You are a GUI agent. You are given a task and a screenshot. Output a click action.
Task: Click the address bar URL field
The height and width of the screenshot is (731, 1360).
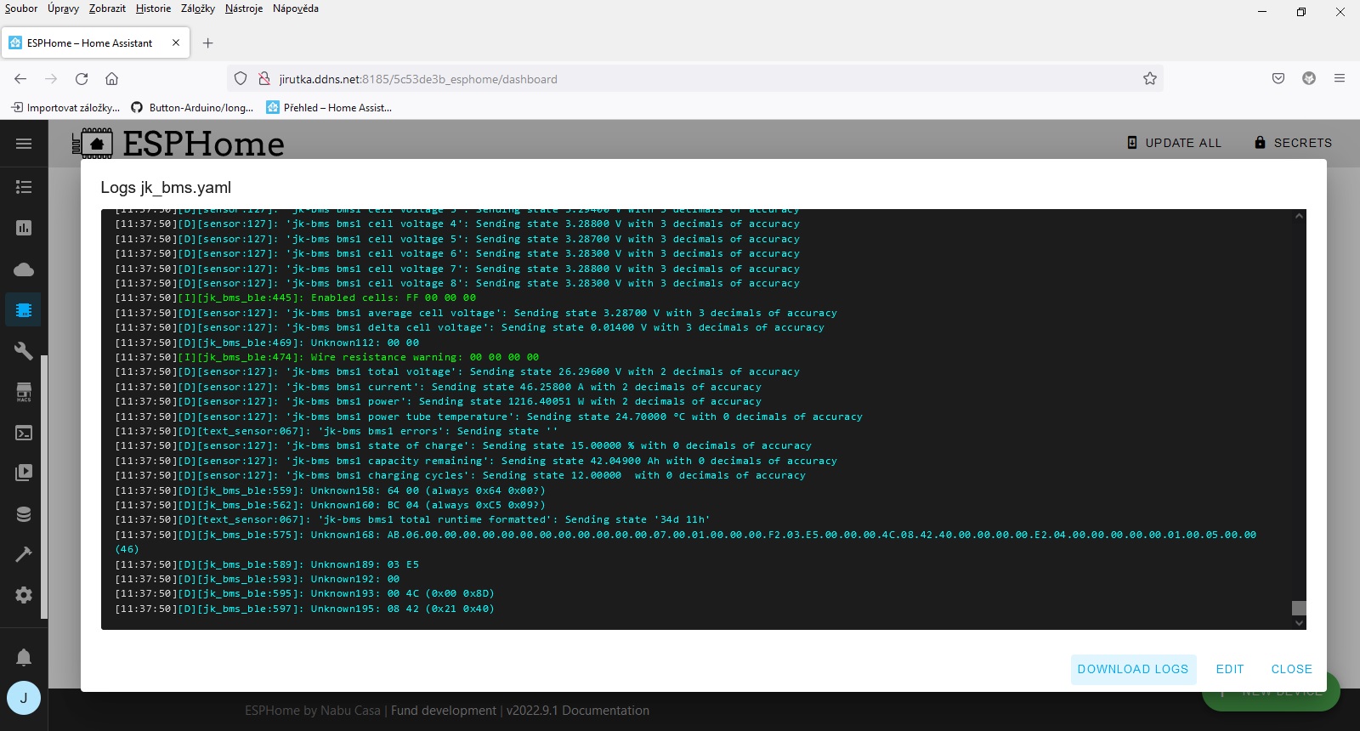tap(697, 79)
